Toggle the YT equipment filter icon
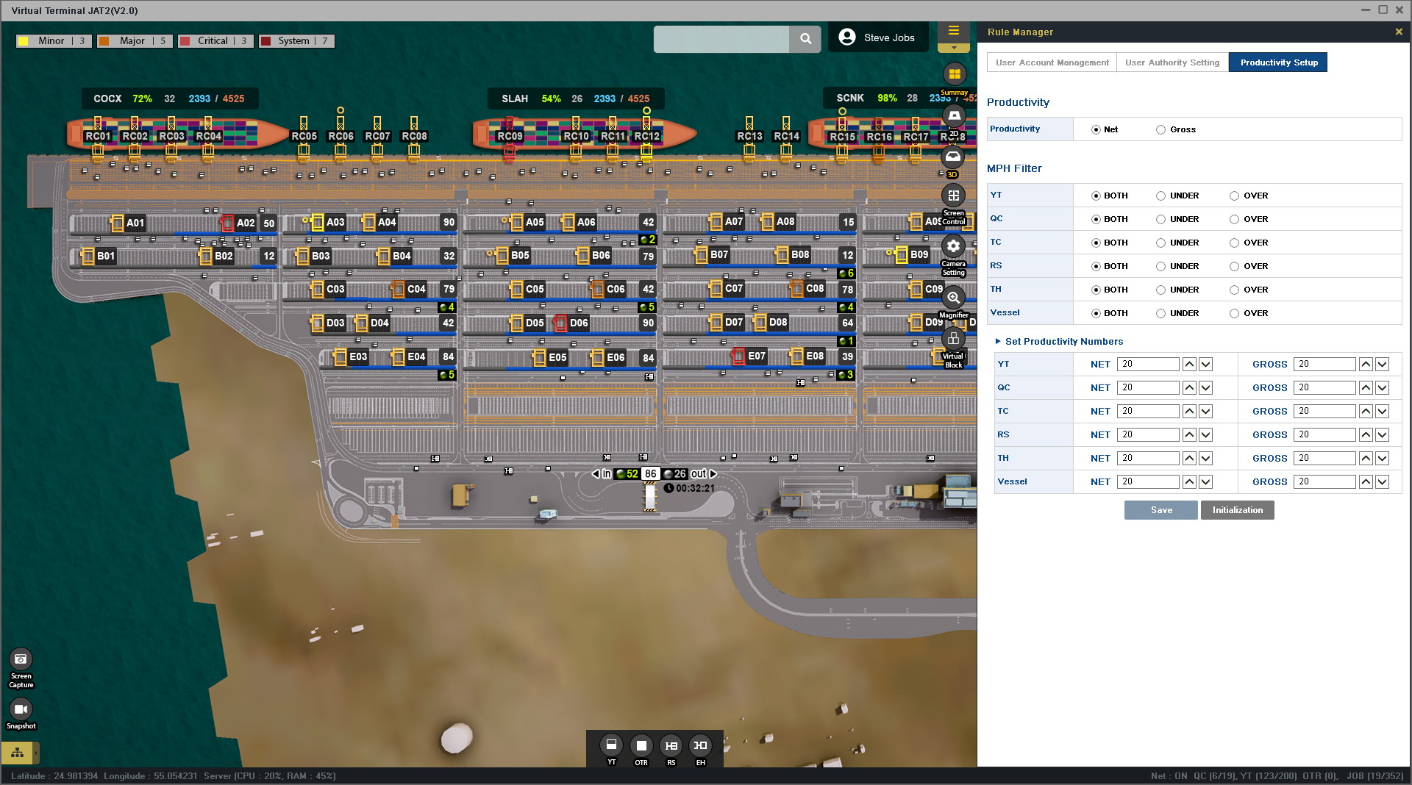 pyautogui.click(x=611, y=745)
